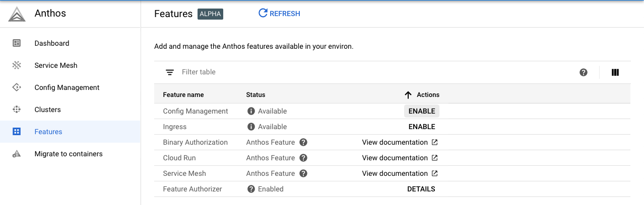Screen dimensions: 644x205
Task: Click external link icon in Binary Authorization row
Action: point(434,142)
